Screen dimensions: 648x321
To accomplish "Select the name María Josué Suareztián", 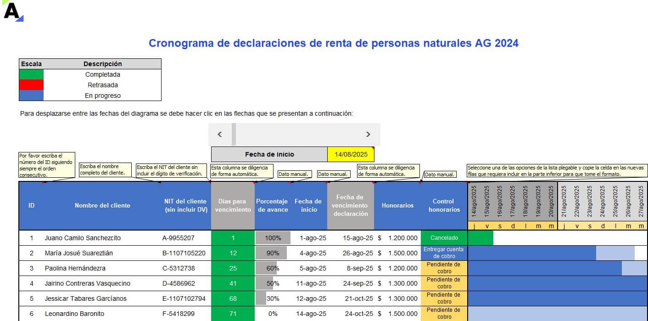I will click(79, 253).
